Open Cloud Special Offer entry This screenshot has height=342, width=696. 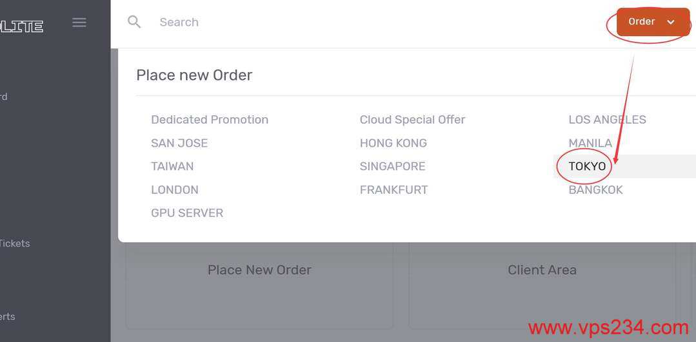412,120
